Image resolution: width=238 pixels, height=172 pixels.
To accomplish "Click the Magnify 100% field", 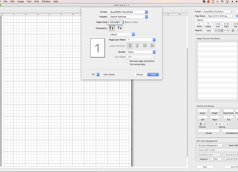I will coord(208,30).
